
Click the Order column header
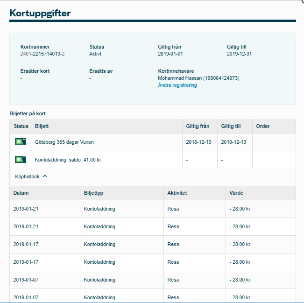click(262, 126)
